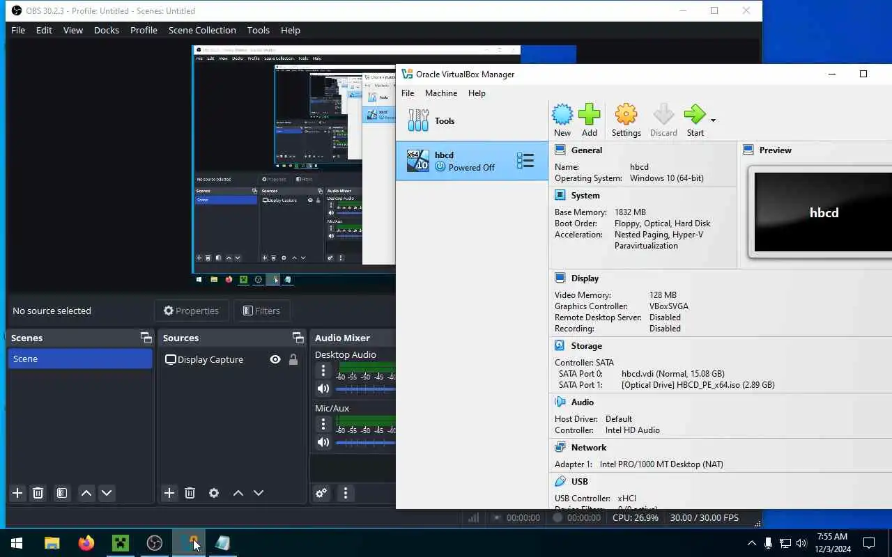The width and height of the screenshot is (892, 557).
Task: Show hidden tray icons chevron
Action: pyautogui.click(x=751, y=543)
